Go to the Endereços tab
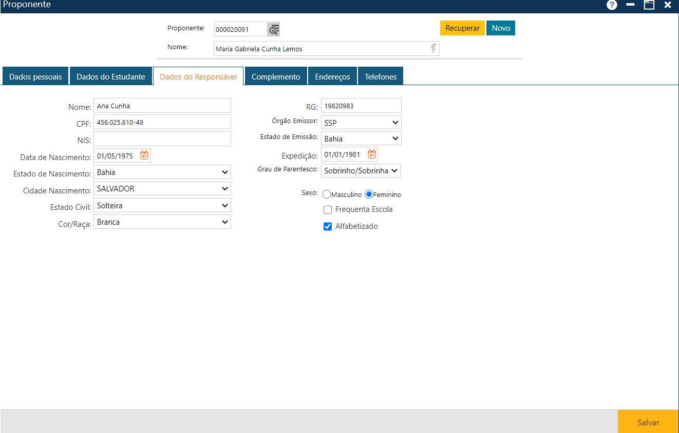Image resolution: width=679 pixels, height=433 pixels. [x=332, y=76]
